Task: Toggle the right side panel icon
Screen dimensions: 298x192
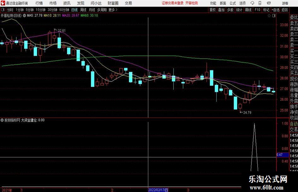Action: (x=274, y=16)
